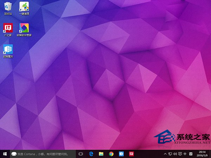Select the colorful software manager desktop shortcut
The image size is (211, 158).
[x=24, y=30]
